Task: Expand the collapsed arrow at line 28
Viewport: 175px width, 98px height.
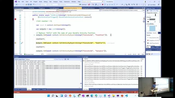Action: 34,35
